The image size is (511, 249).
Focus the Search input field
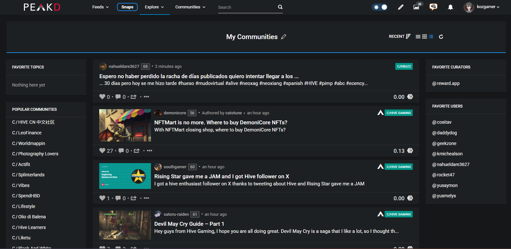[x=247, y=7]
